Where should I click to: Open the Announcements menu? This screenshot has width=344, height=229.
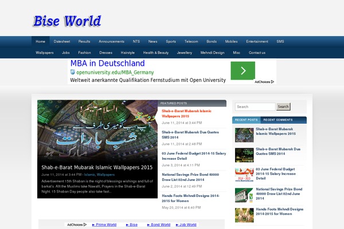tap(111, 41)
